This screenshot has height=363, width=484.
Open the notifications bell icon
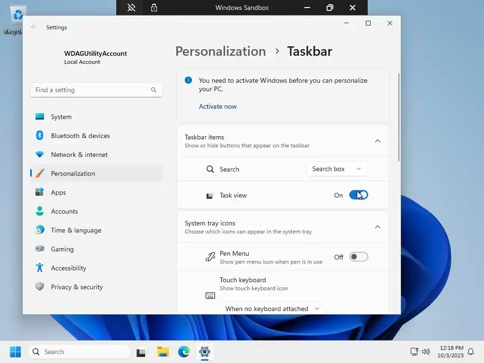tap(471, 352)
